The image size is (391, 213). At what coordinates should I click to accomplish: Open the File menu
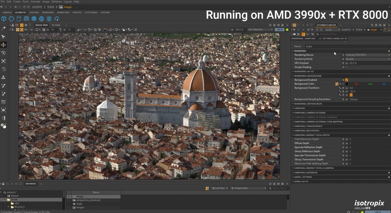pos(3,2)
